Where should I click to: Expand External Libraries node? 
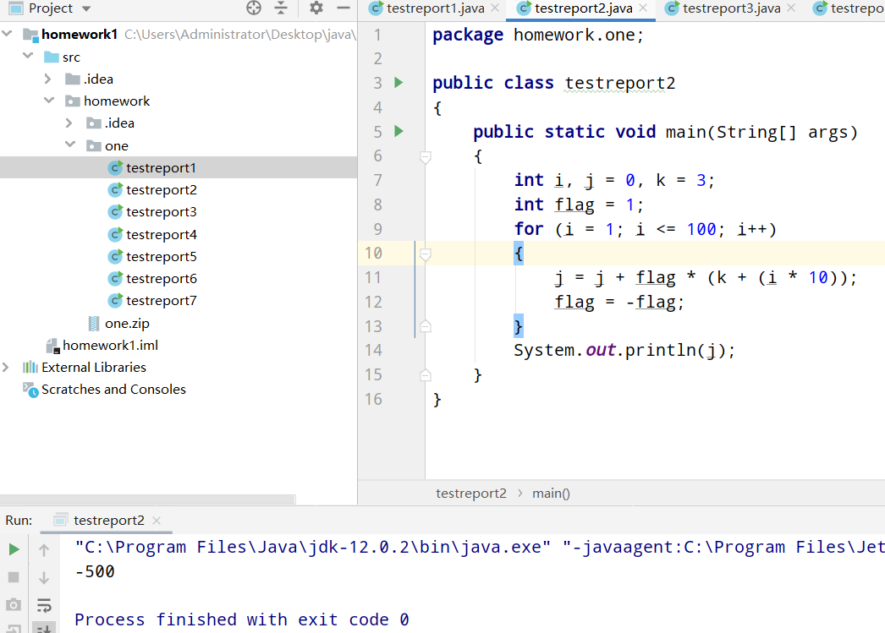6,367
